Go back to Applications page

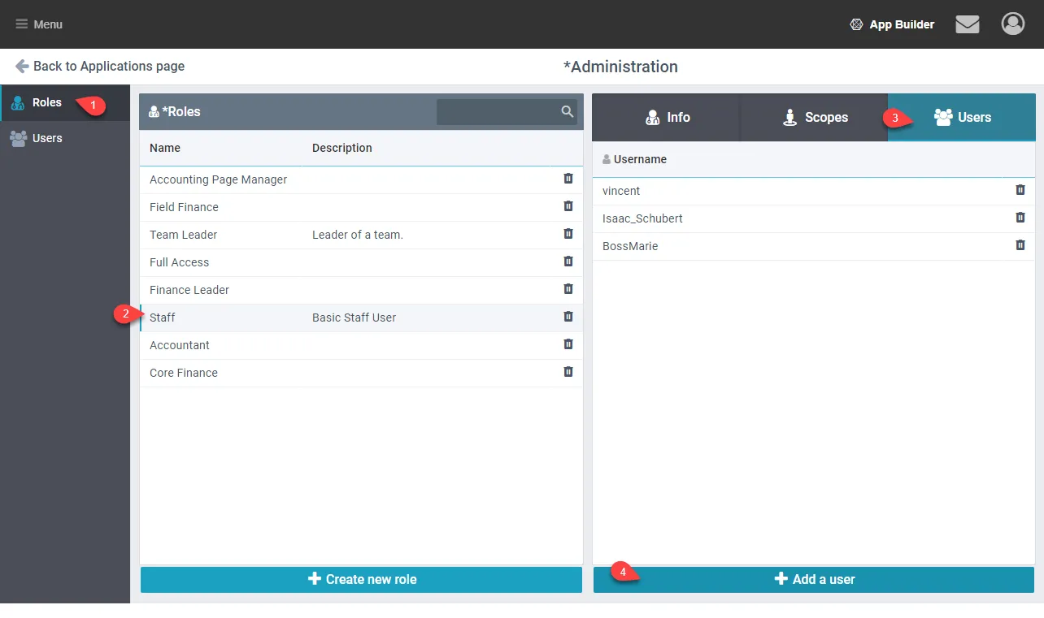(100, 67)
